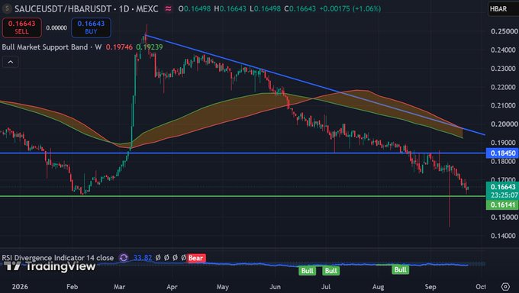
Task: Click the Mar label on time axis
Action: pyautogui.click(x=120, y=287)
